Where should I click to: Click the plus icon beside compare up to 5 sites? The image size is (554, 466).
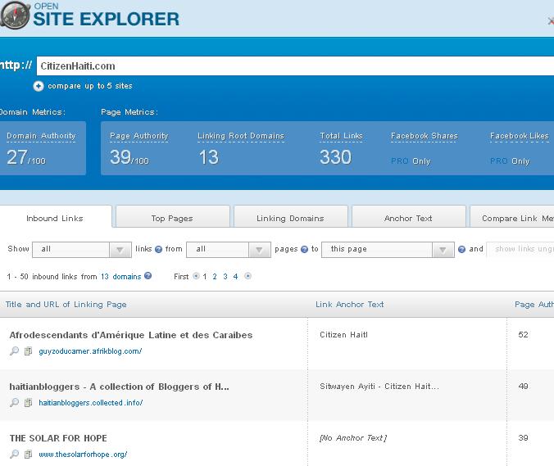(39, 86)
